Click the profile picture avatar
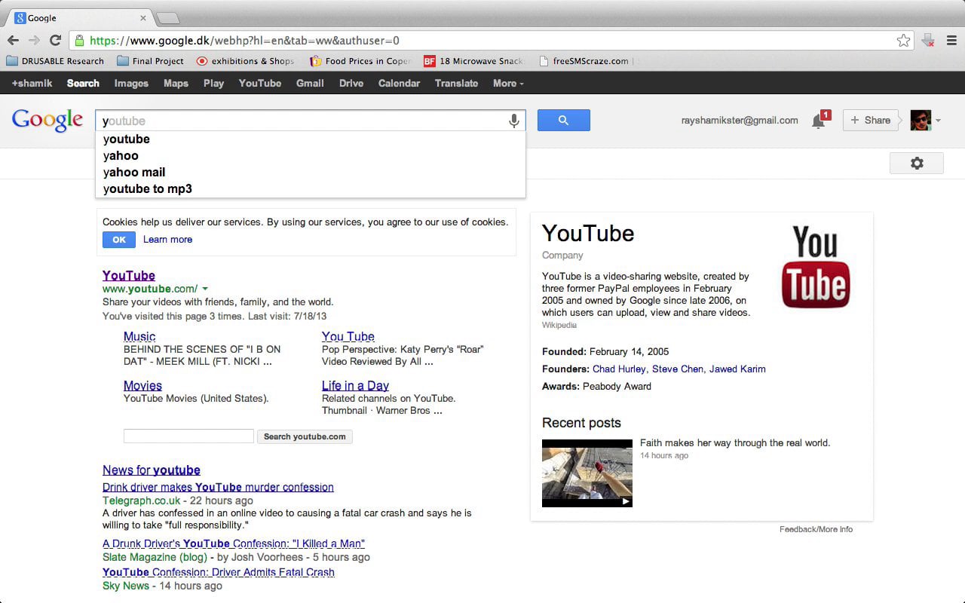The height and width of the screenshot is (603, 965). pos(920,121)
